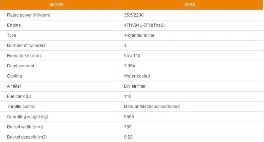The width and height of the screenshot is (264, 142).
Task: Select the Displacement row label
Action: click(21, 66)
